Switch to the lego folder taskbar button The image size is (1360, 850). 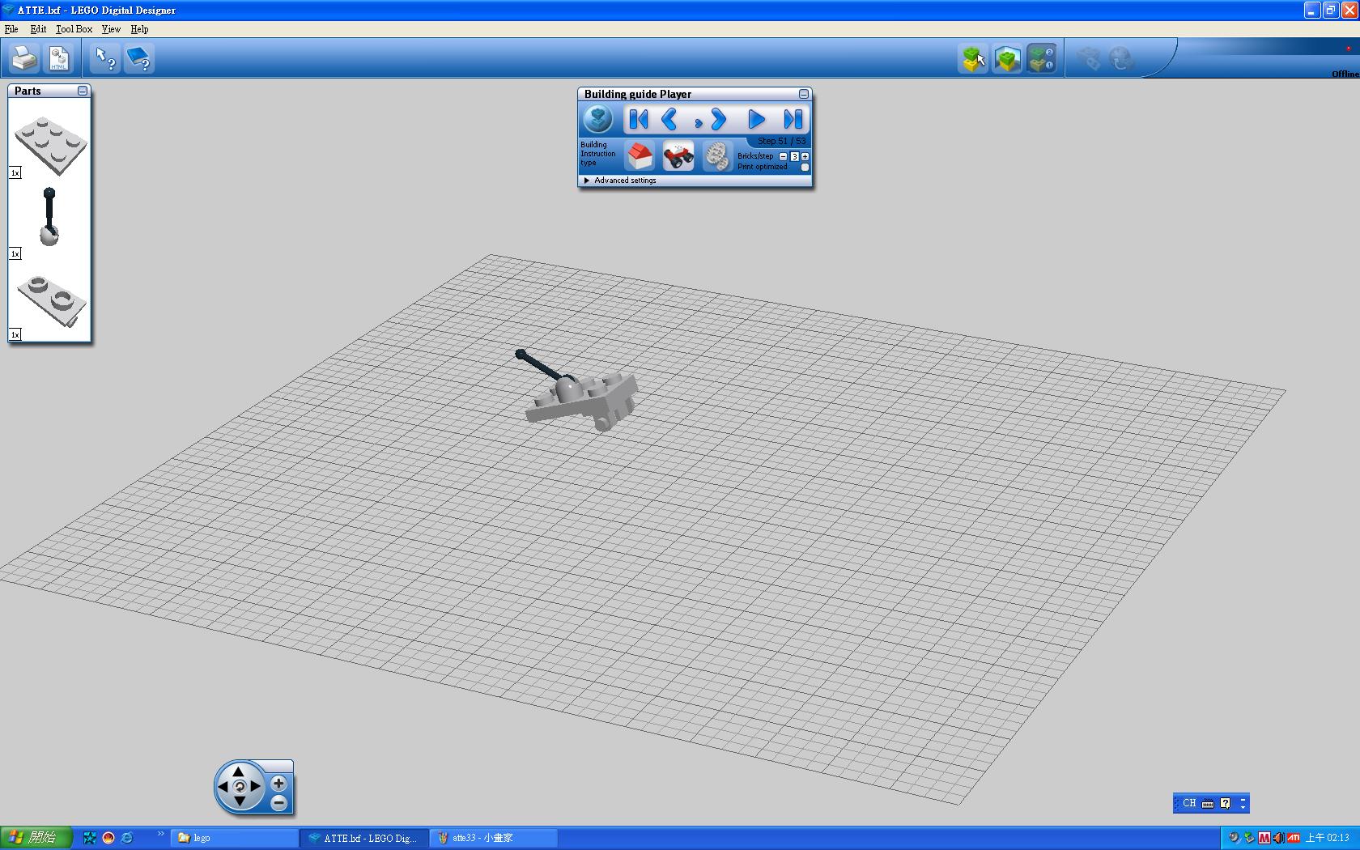pyautogui.click(x=235, y=838)
